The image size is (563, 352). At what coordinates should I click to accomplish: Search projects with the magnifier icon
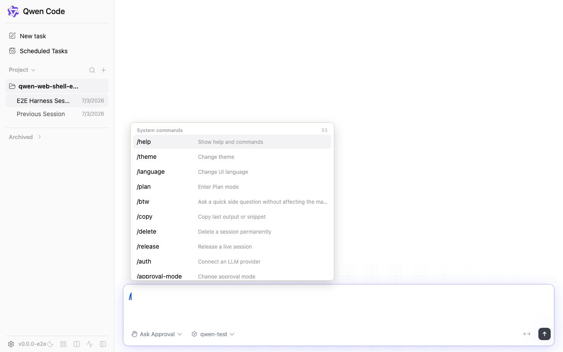[x=92, y=70]
